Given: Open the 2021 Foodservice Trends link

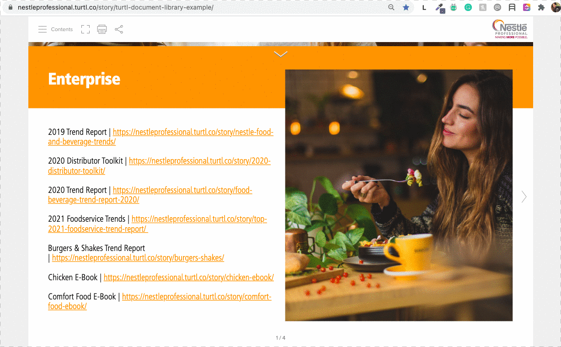Looking at the screenshot, I should pyautogui.click(x=157, y=224).
